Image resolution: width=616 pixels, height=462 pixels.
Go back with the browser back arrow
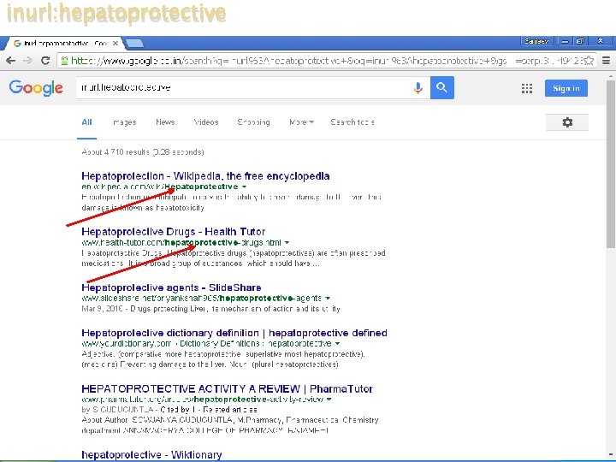(10, 61)
